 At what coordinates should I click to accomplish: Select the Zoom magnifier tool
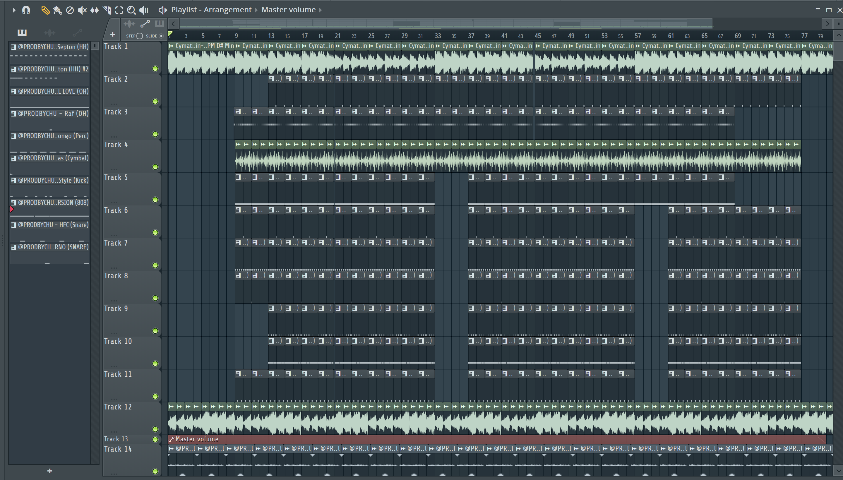pyautogui.click(x=131, y=10)
